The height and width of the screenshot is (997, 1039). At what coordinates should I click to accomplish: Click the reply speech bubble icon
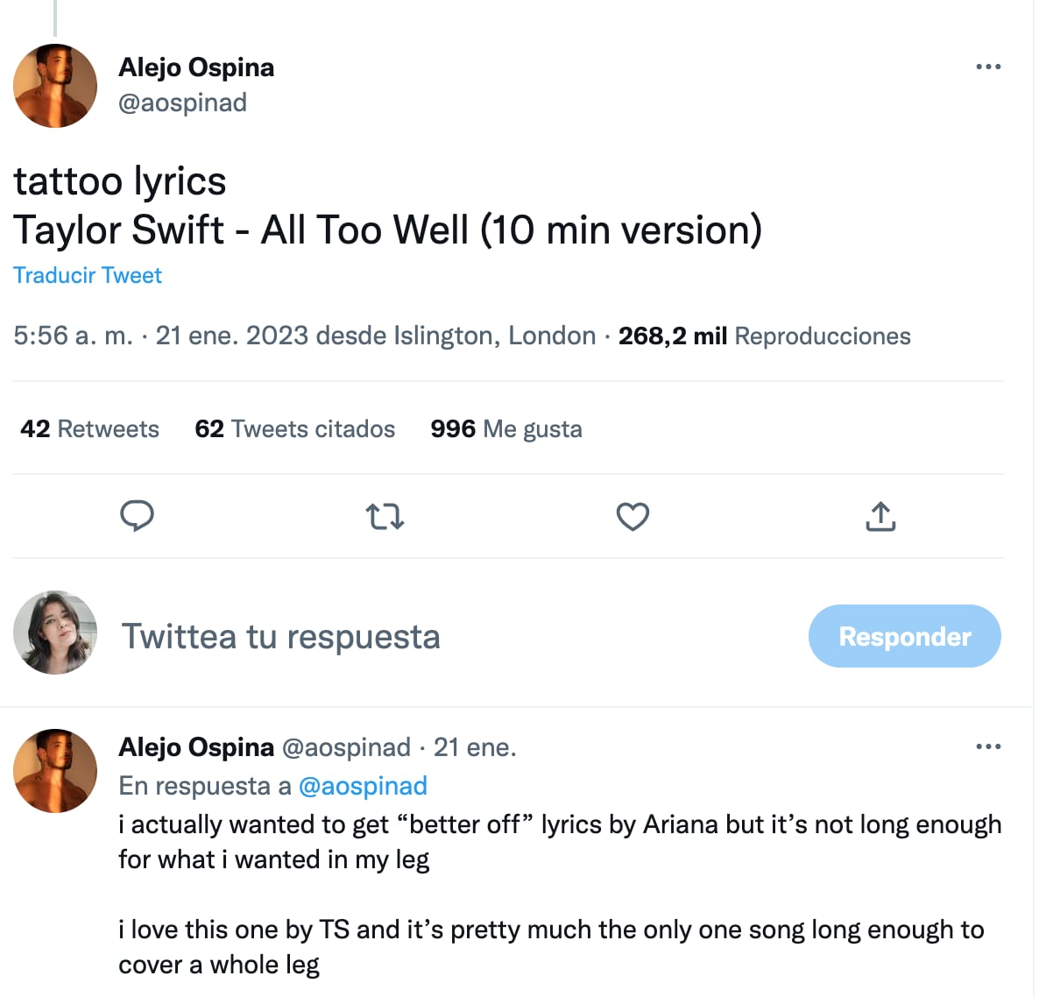point(137,516)
